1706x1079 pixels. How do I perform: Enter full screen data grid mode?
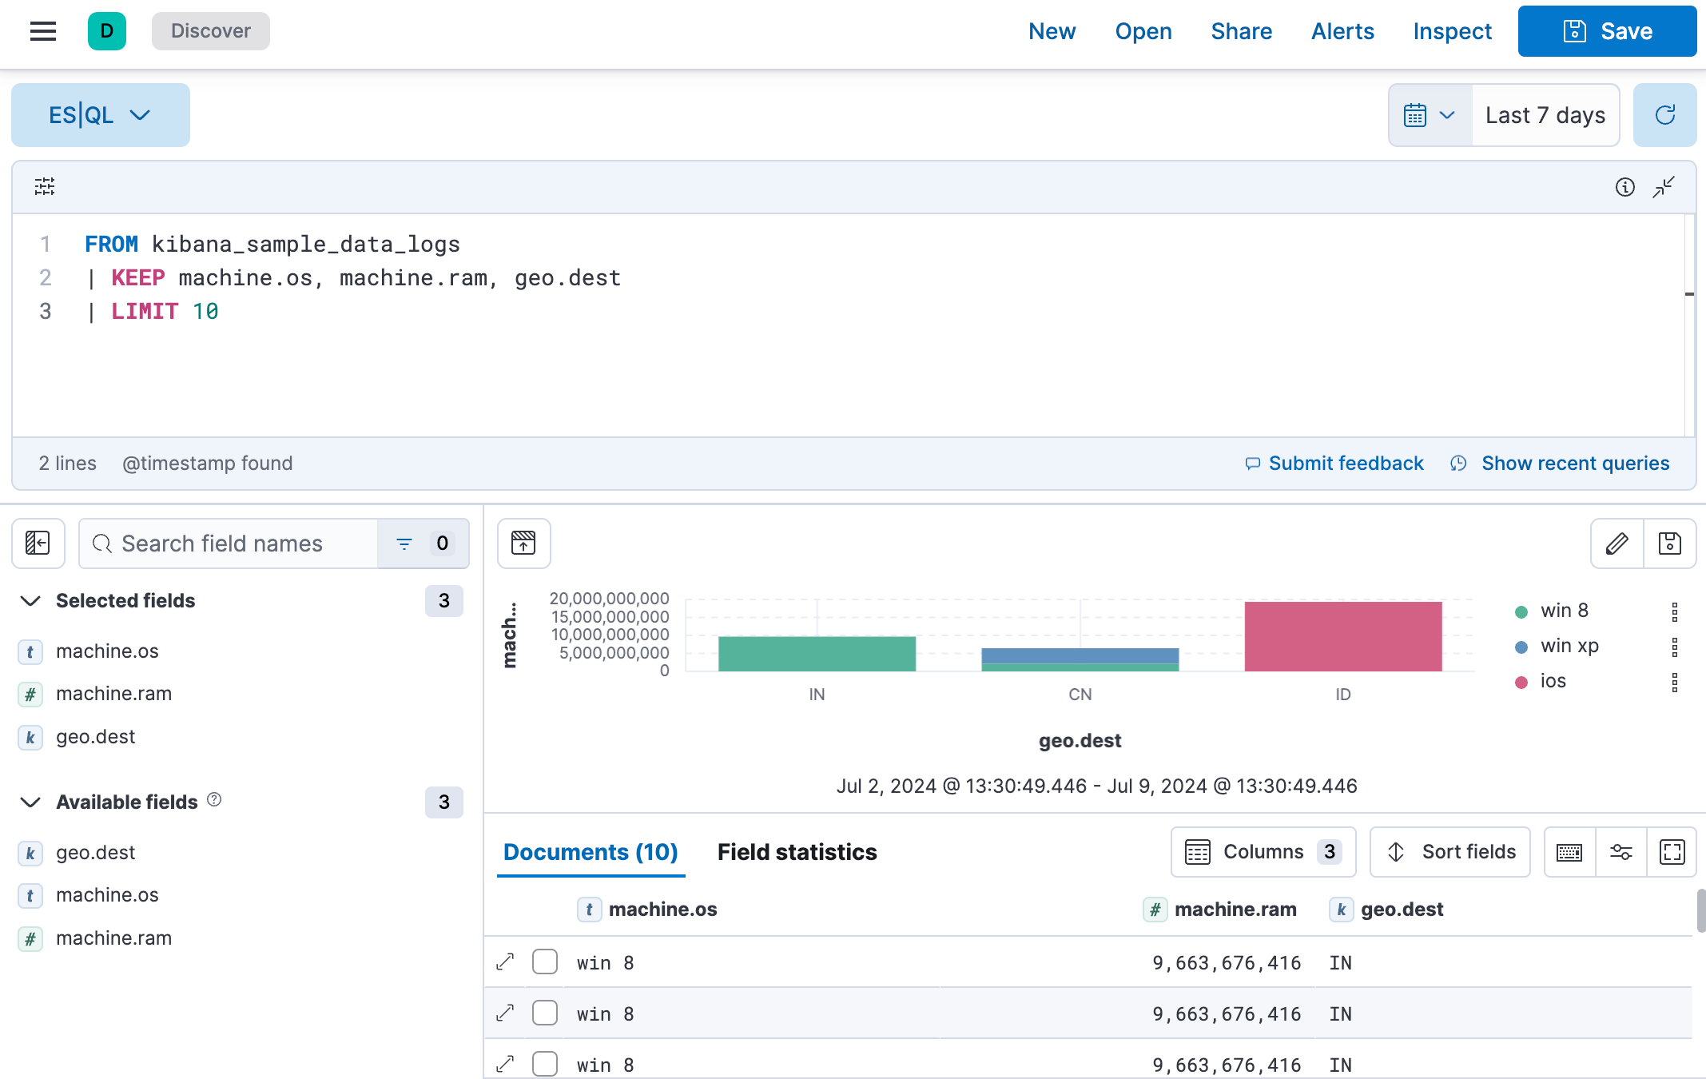click(1672, 852)
